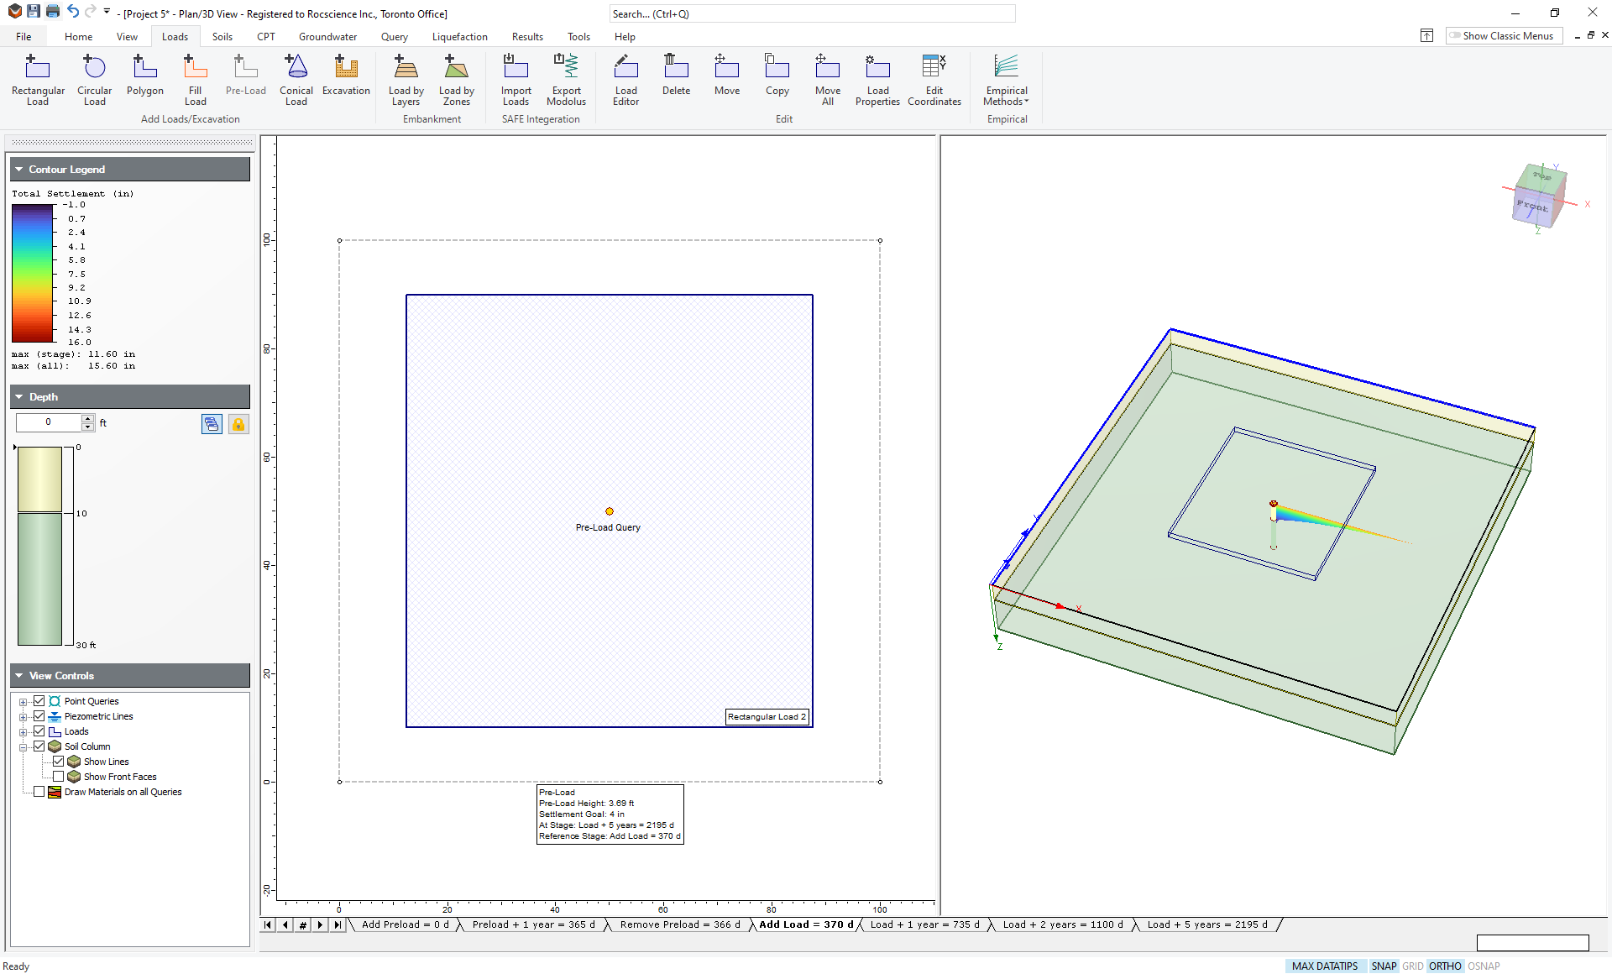This screenshot has height=974, width=1612.
Task: Switch to the Groundwater ribbon tab
Action: coord(327,37)
